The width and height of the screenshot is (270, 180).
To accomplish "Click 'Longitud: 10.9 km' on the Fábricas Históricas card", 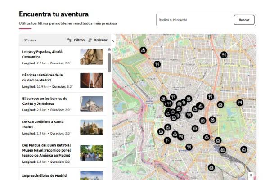I will click(36, 87).
